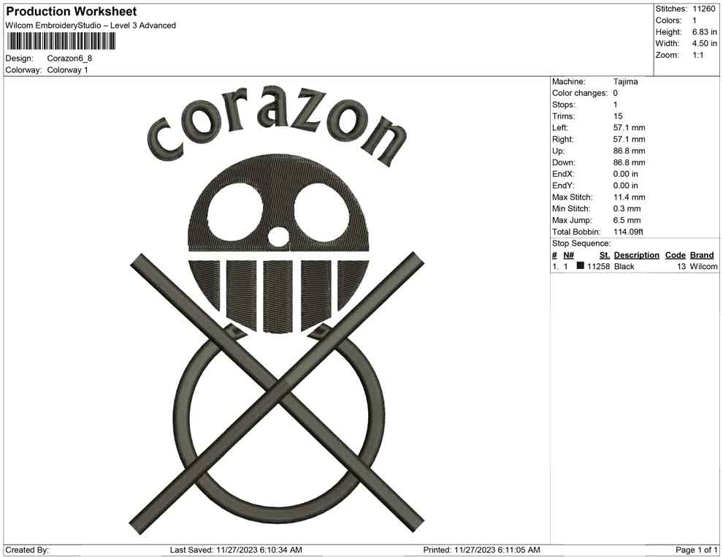
Task: Click the Stitches value 11260
Action: point(703,9)
